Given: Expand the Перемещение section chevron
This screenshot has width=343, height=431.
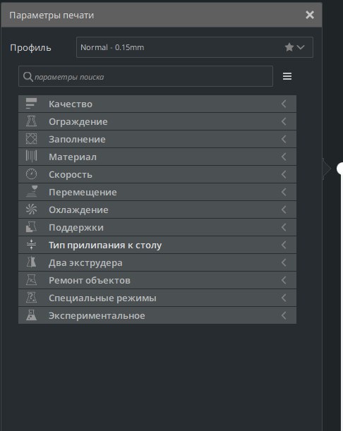Looking at the screenshot, I should pos(284,192).
